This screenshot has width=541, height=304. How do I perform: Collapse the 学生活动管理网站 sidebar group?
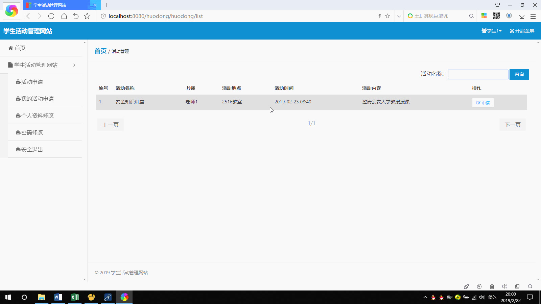coord(41,65)
